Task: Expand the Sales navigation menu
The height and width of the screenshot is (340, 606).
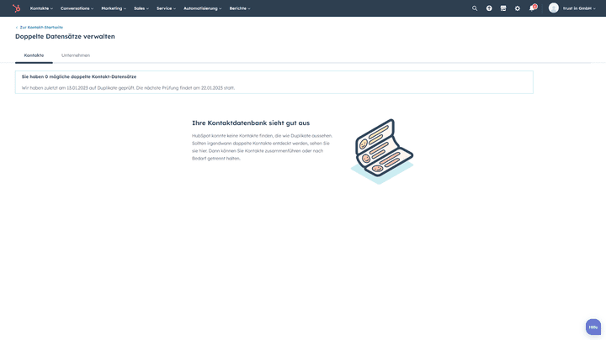Action: 141,8
